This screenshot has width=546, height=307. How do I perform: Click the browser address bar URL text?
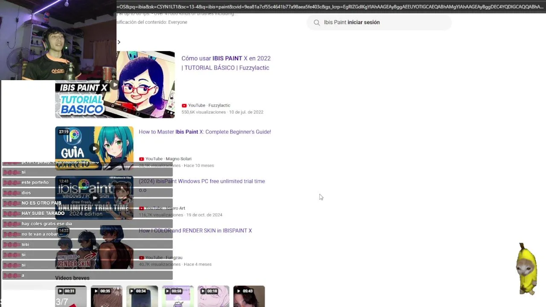point(331,6)
